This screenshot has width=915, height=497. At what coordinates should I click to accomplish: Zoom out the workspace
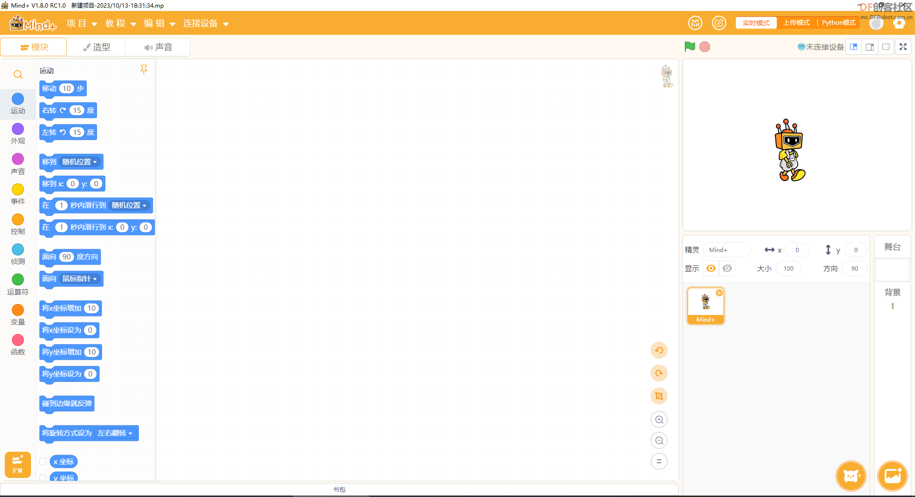pos(659,440)
